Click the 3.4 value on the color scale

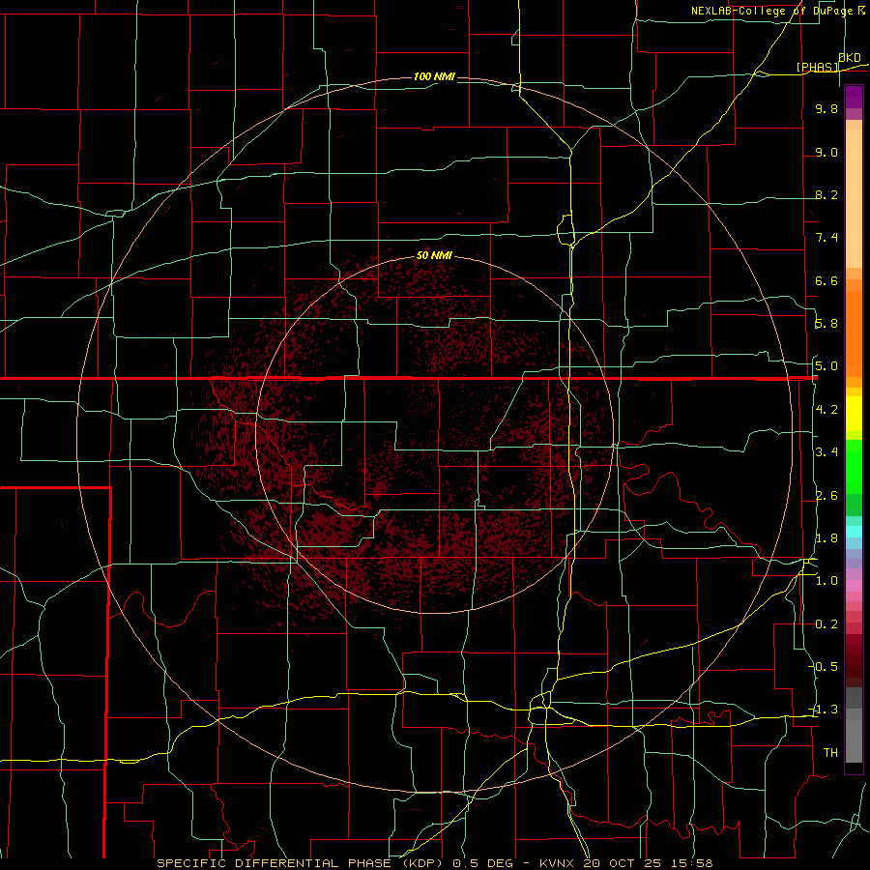(x=826, y=452)
